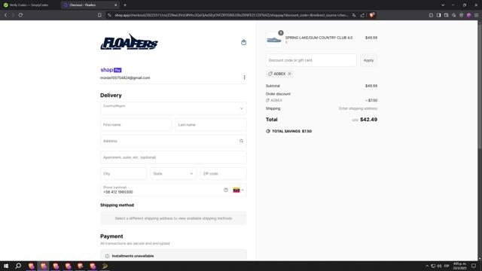Expand the Country/Region dropdown

[x=173, y=108]
